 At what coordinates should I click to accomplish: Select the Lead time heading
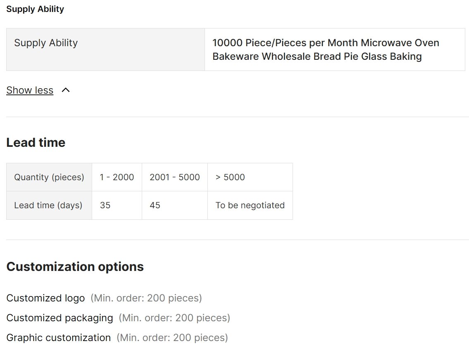36,142
